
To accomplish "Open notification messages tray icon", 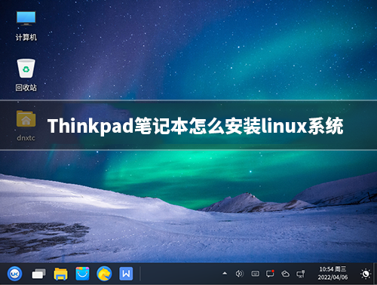I will (270, 274).
